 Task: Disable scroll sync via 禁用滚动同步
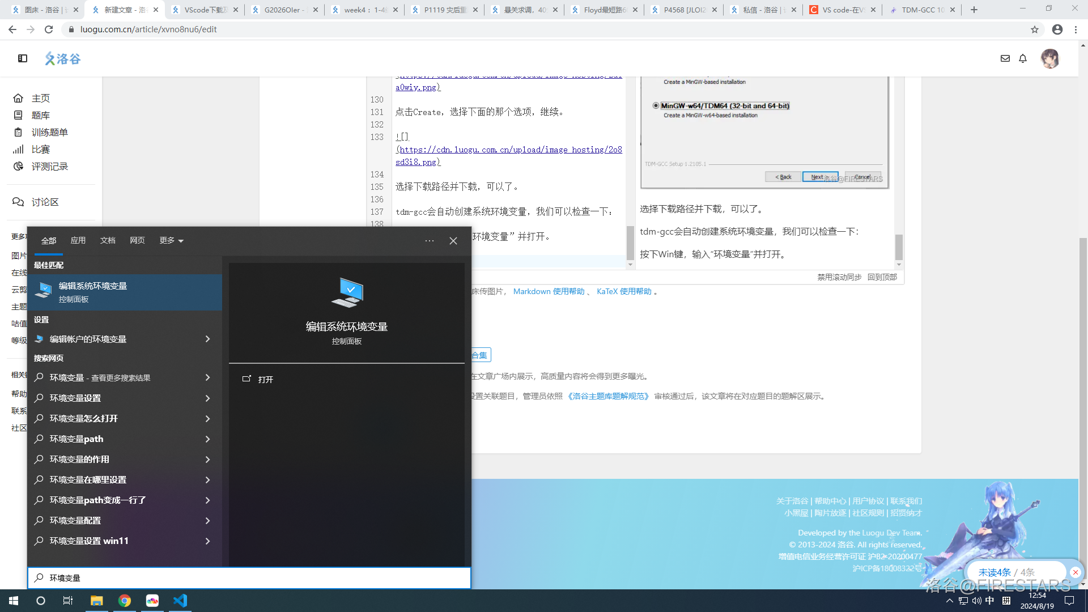coord(839,278)
